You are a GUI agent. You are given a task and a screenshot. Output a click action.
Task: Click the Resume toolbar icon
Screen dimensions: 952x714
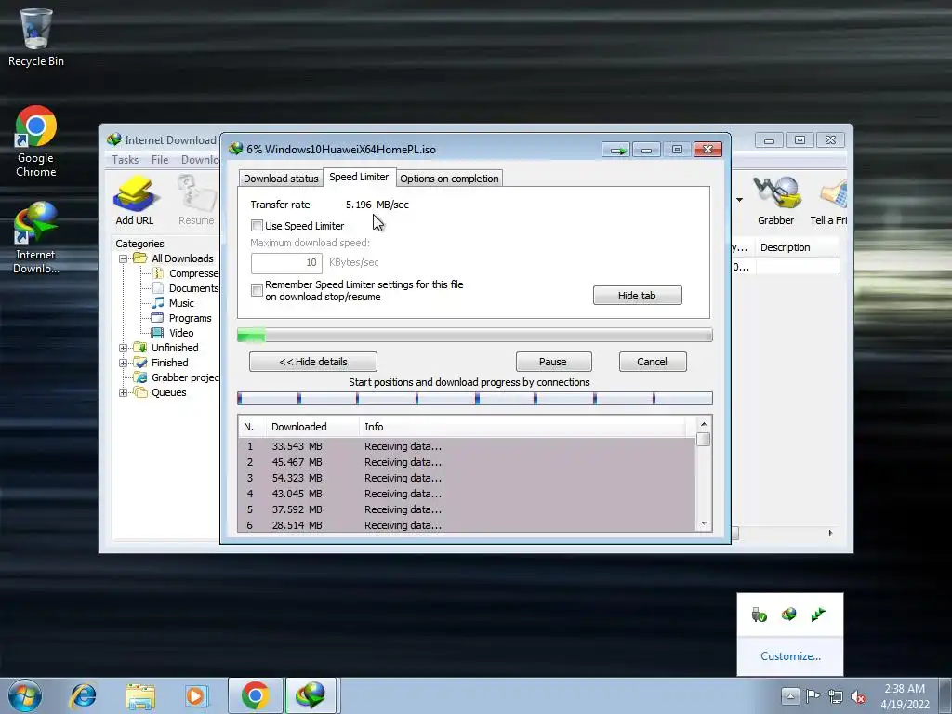pos(197,201)
